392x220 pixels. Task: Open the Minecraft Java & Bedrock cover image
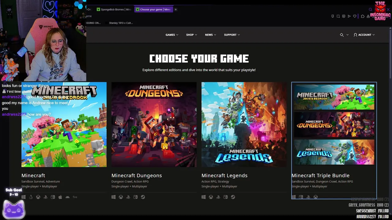point(64,125)
